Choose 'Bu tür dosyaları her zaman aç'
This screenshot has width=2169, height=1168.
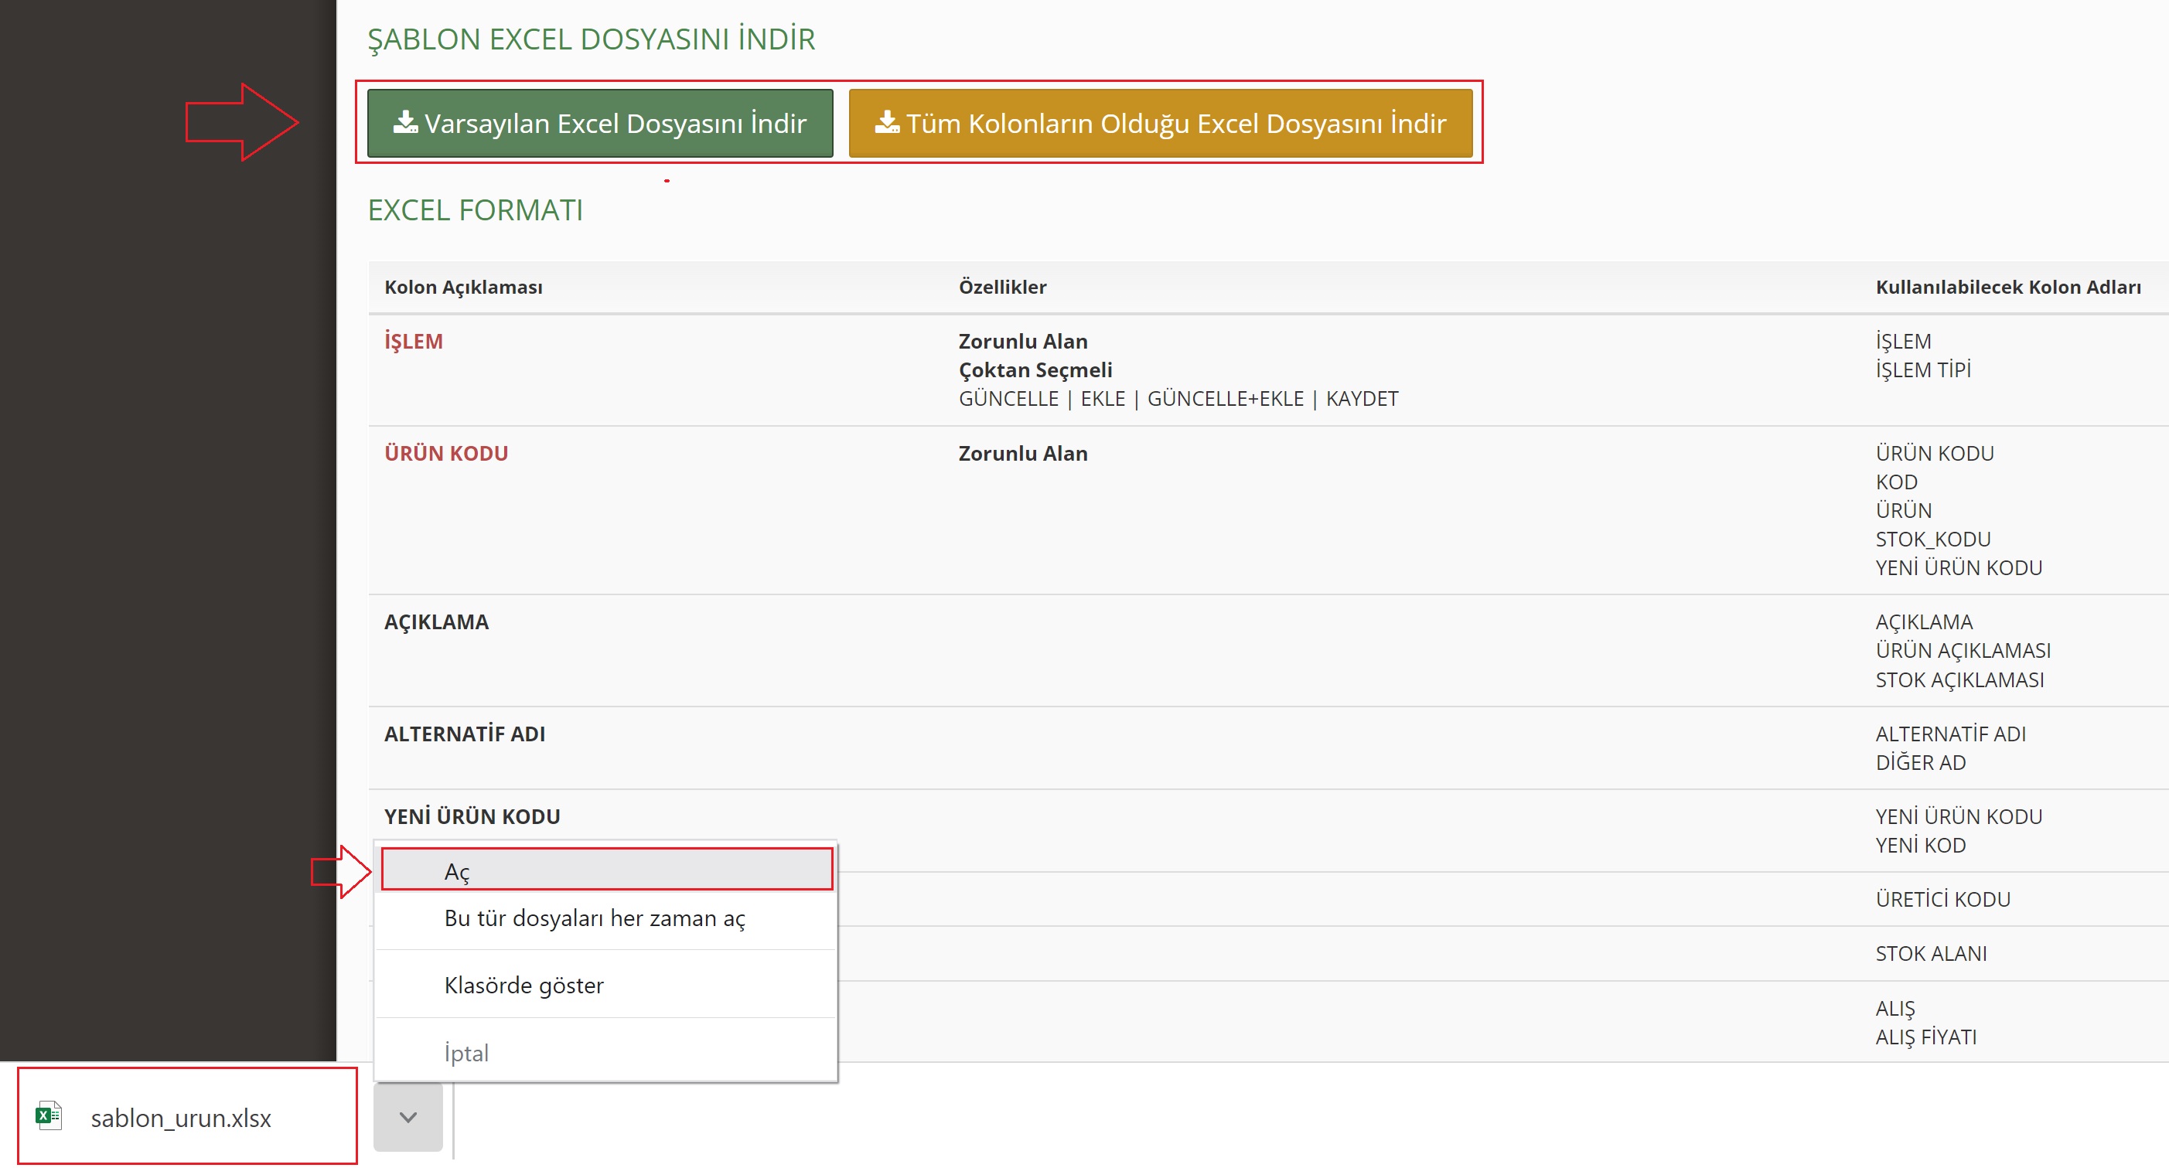tap(595, 918)
